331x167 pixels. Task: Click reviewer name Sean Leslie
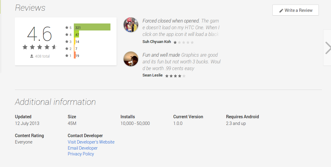point(153,75)
